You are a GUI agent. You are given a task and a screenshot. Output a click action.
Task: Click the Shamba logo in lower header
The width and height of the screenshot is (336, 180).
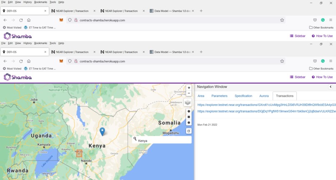point(18,77)
